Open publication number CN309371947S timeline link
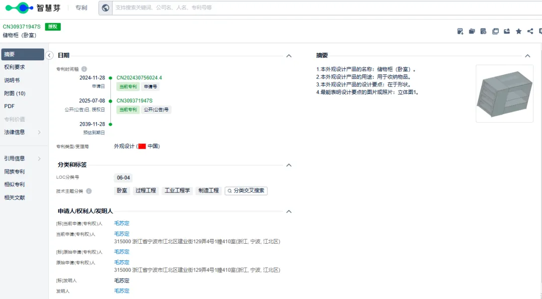542x299 pixels. (x=134, y=101)
